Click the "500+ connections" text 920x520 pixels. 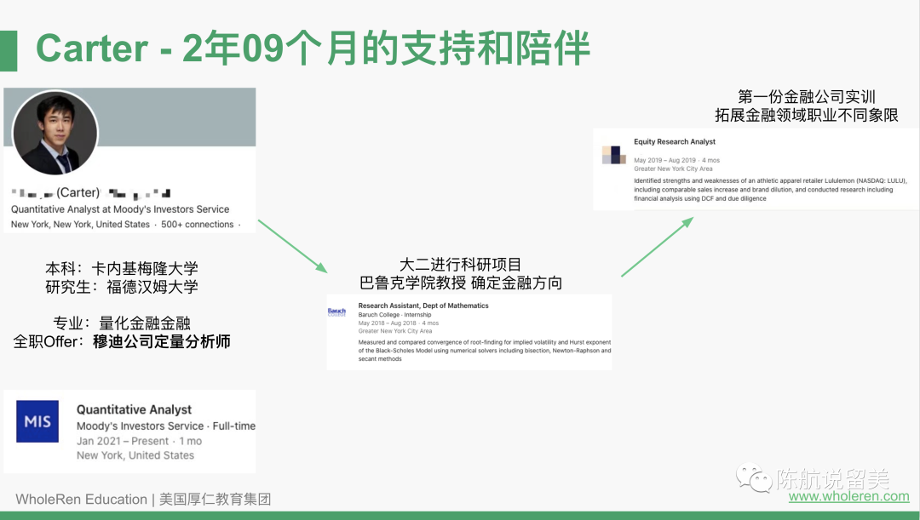click(x=198, y=225)
